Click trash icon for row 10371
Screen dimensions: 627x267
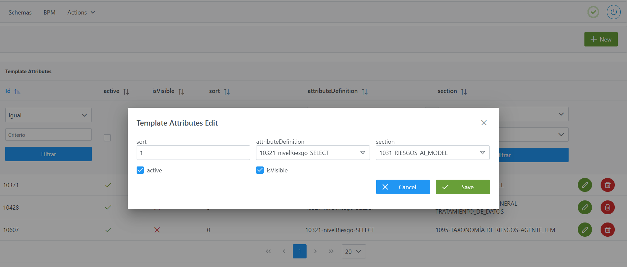pos(607,185)
